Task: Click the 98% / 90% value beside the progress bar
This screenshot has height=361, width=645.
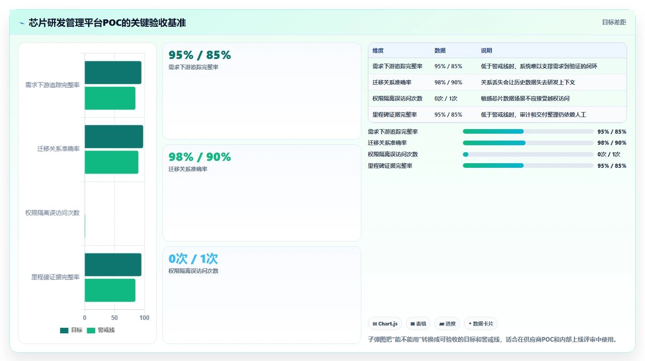Action: point(612,143)
